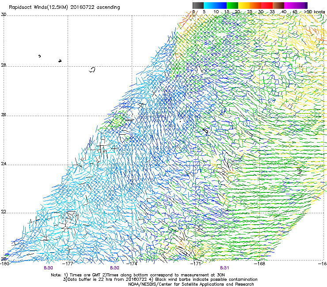Click the longitude label '-171'
The width and height of the screenshot is (327, 287).
coord(196,264)
